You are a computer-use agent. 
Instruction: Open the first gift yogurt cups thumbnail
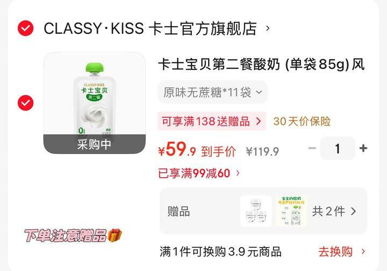[x=256, y=211]
